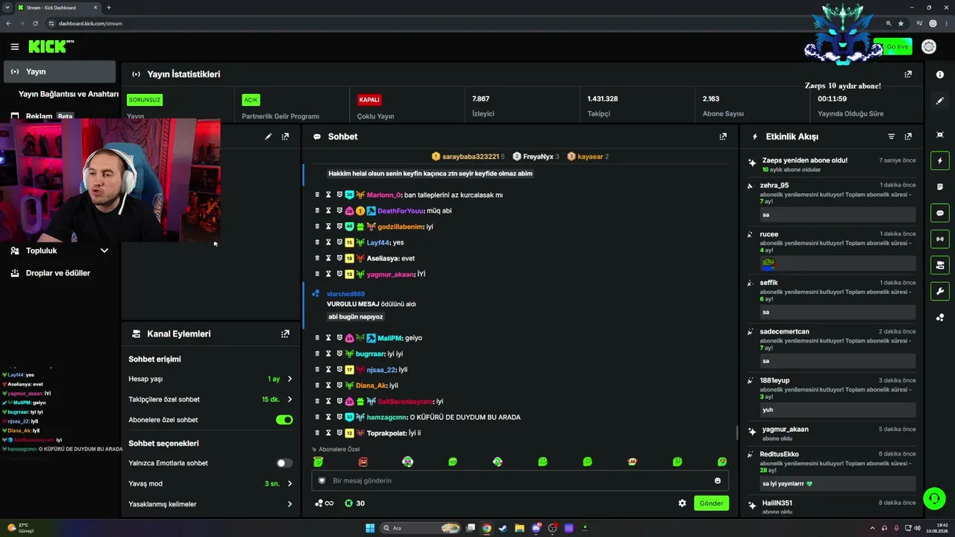The height and width of the screenshot is (537, 955).
Task: Open DeathForYouu's username in chat
Action: tap(400, 211)
